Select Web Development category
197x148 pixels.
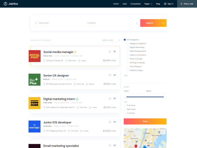tap(127, 51)
